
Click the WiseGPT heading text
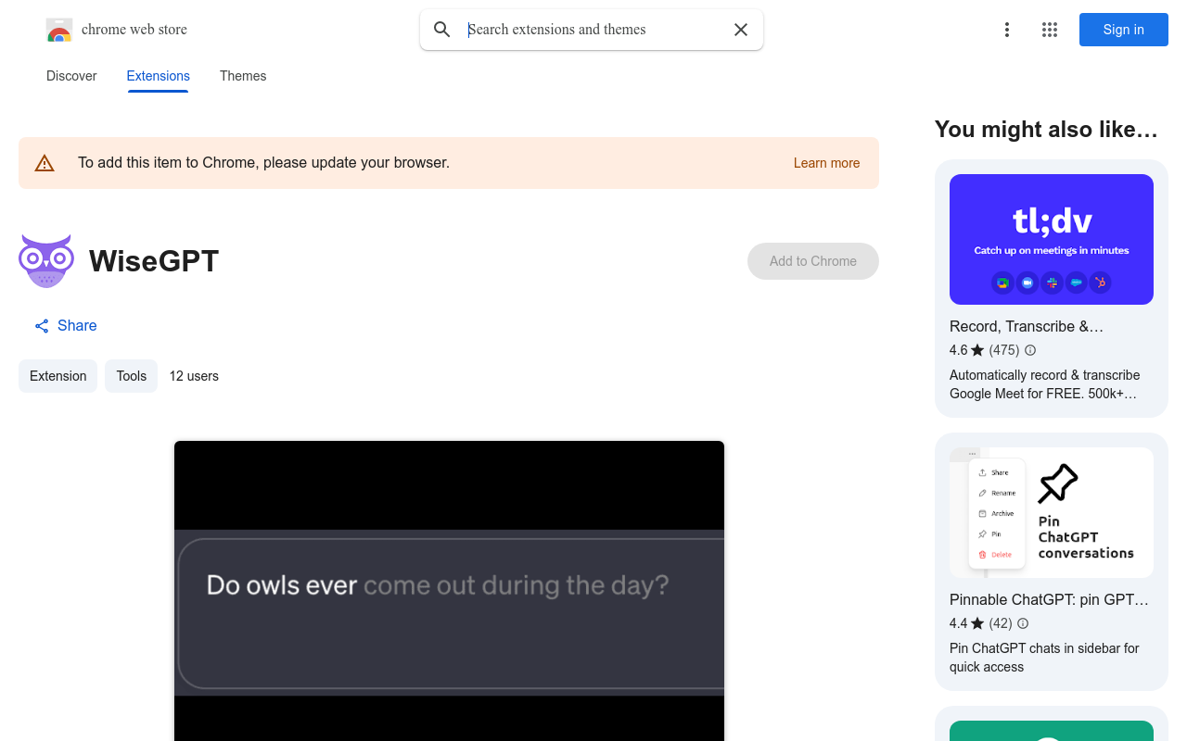(x=154, y=261)
